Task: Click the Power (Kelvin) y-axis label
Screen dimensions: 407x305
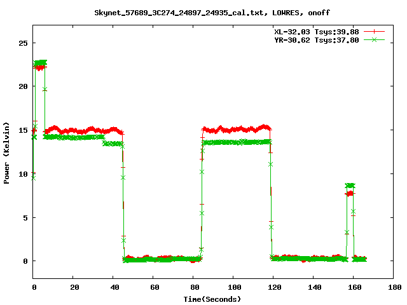Action: coord(6,153)
